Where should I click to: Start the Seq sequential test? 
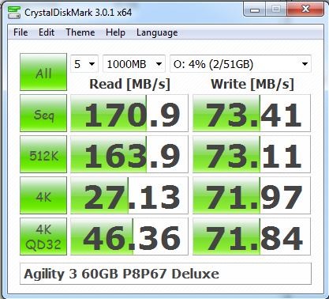(43, 113)
